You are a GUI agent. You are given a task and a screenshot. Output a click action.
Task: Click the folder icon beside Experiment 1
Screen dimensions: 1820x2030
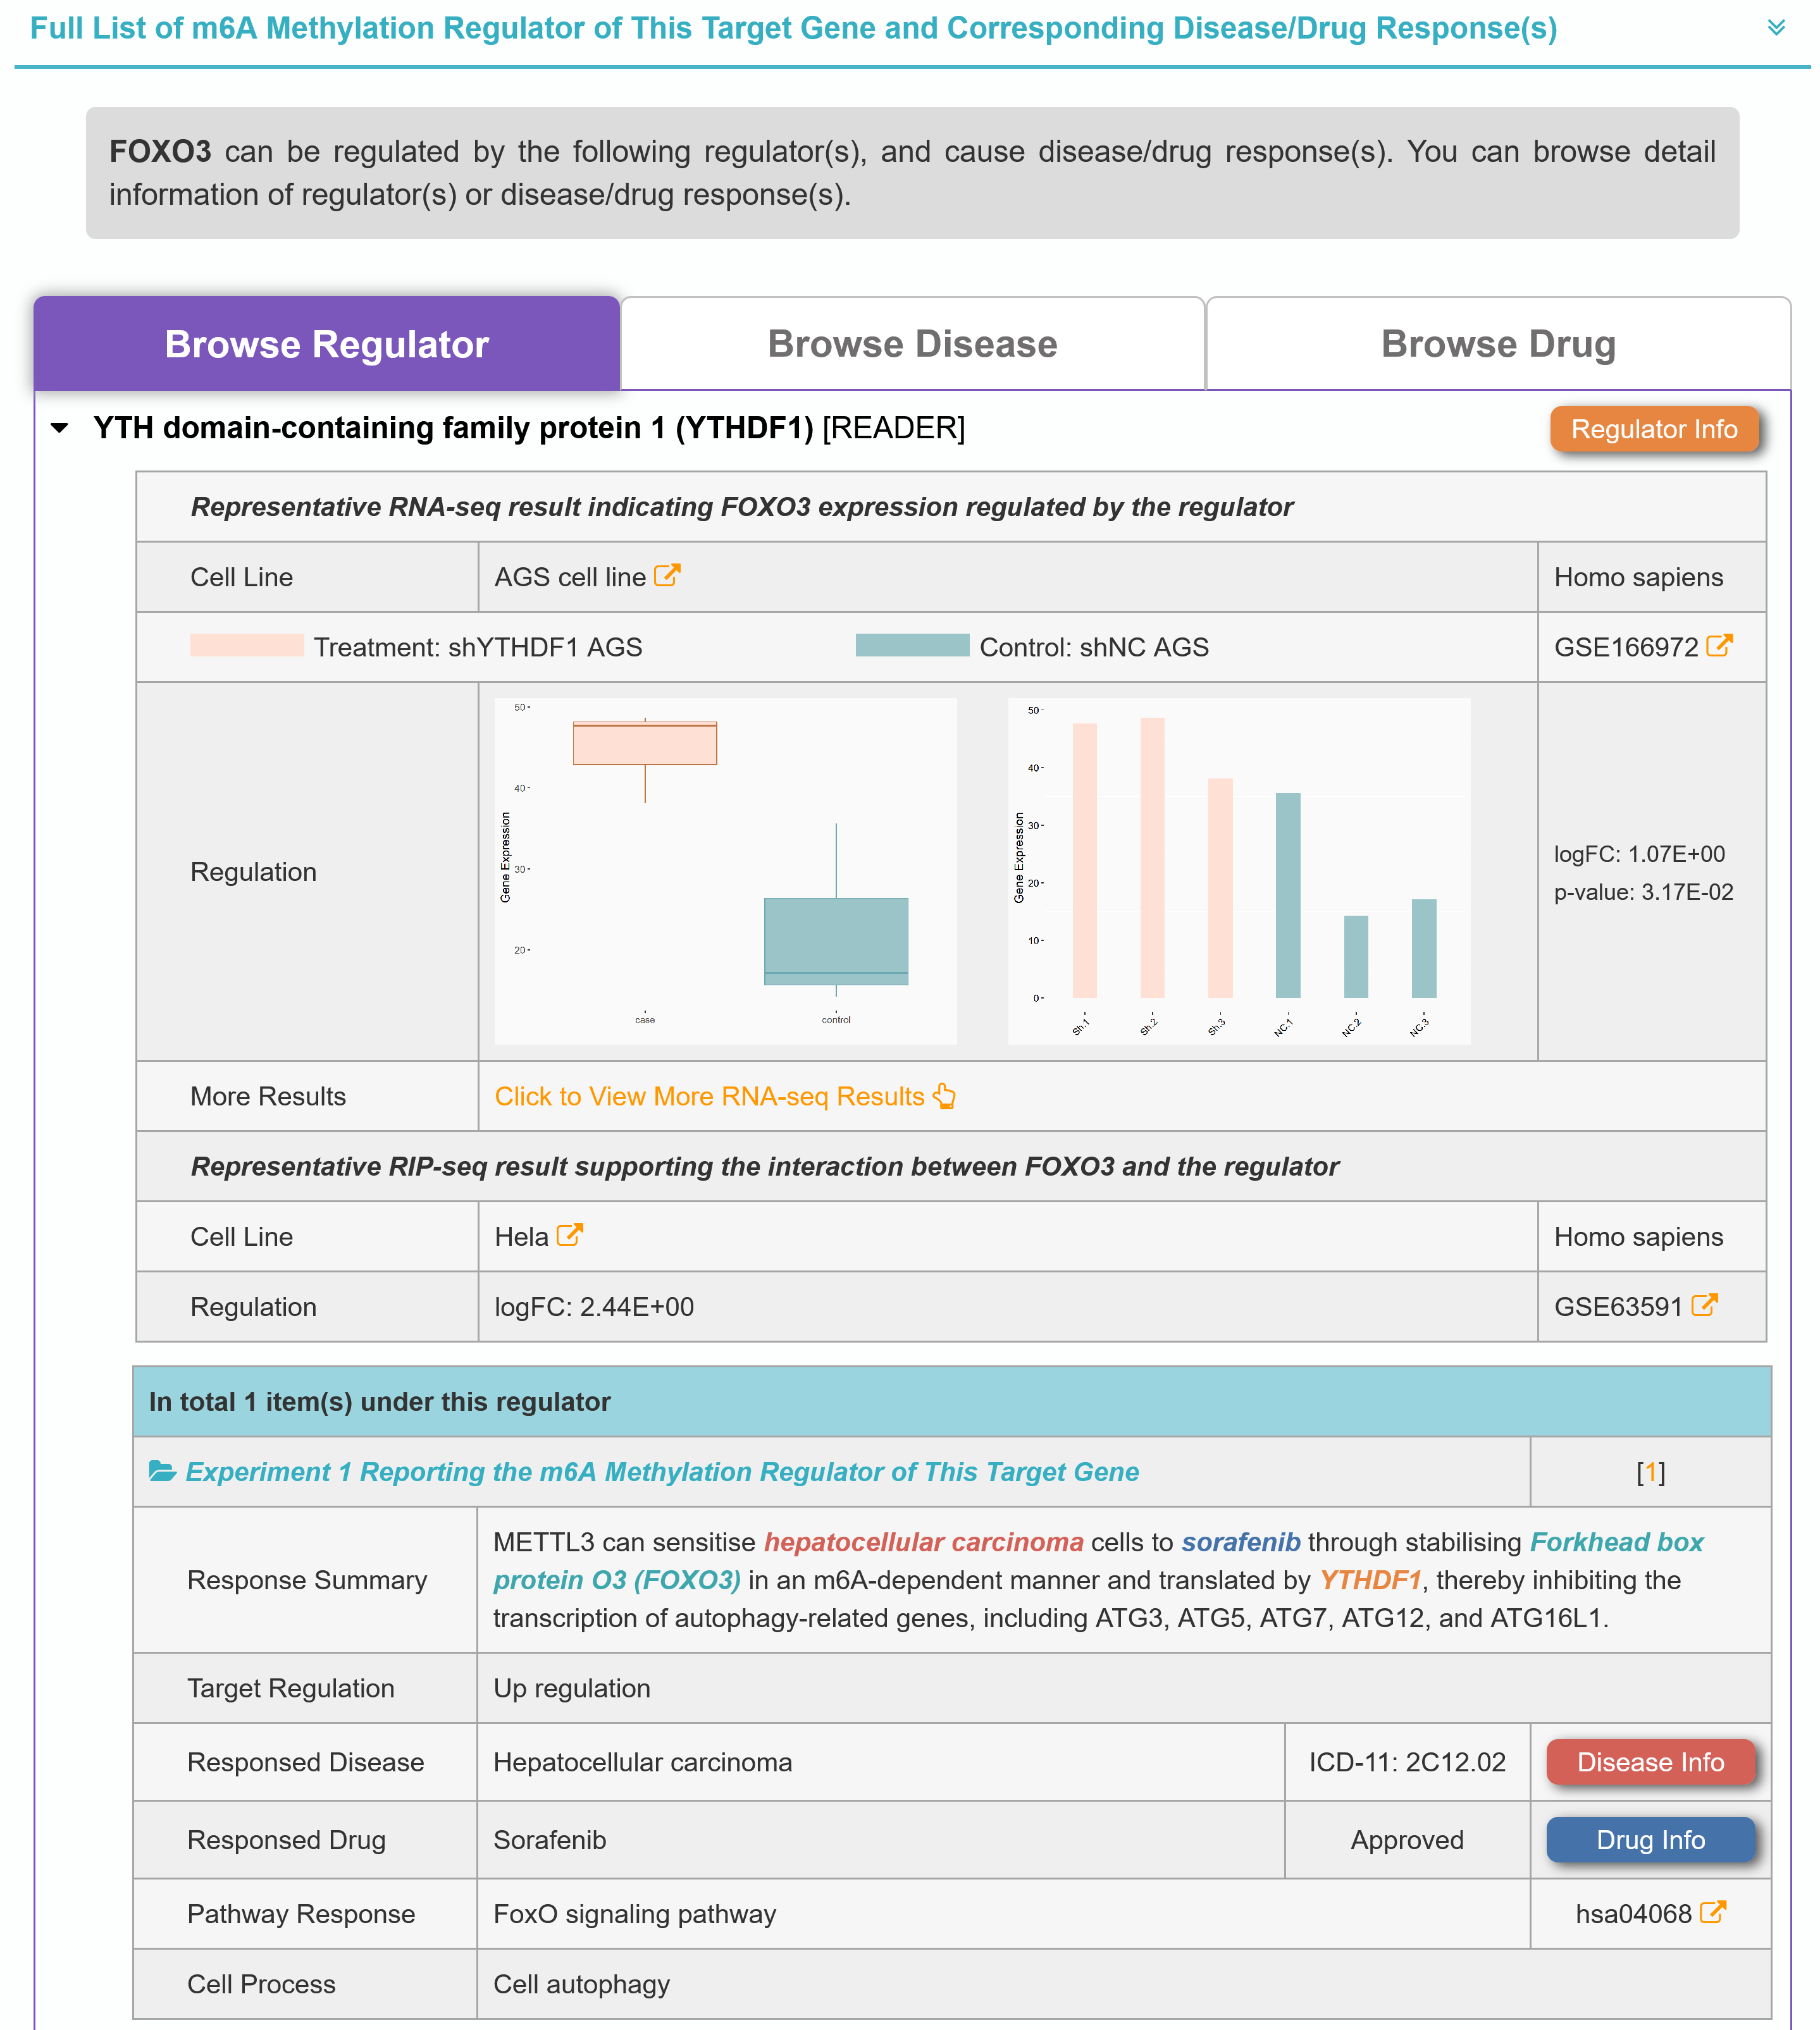(162, 1471)
